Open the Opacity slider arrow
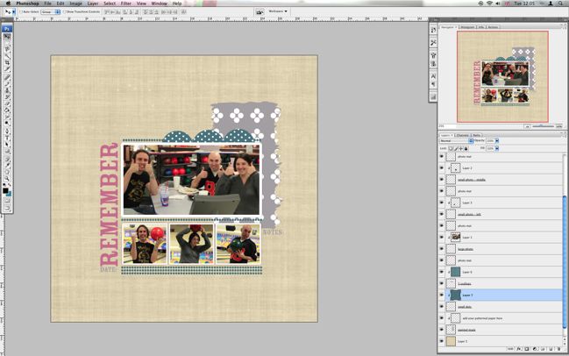569x356 pixels. pyautogui.click(x=497, y=141)
